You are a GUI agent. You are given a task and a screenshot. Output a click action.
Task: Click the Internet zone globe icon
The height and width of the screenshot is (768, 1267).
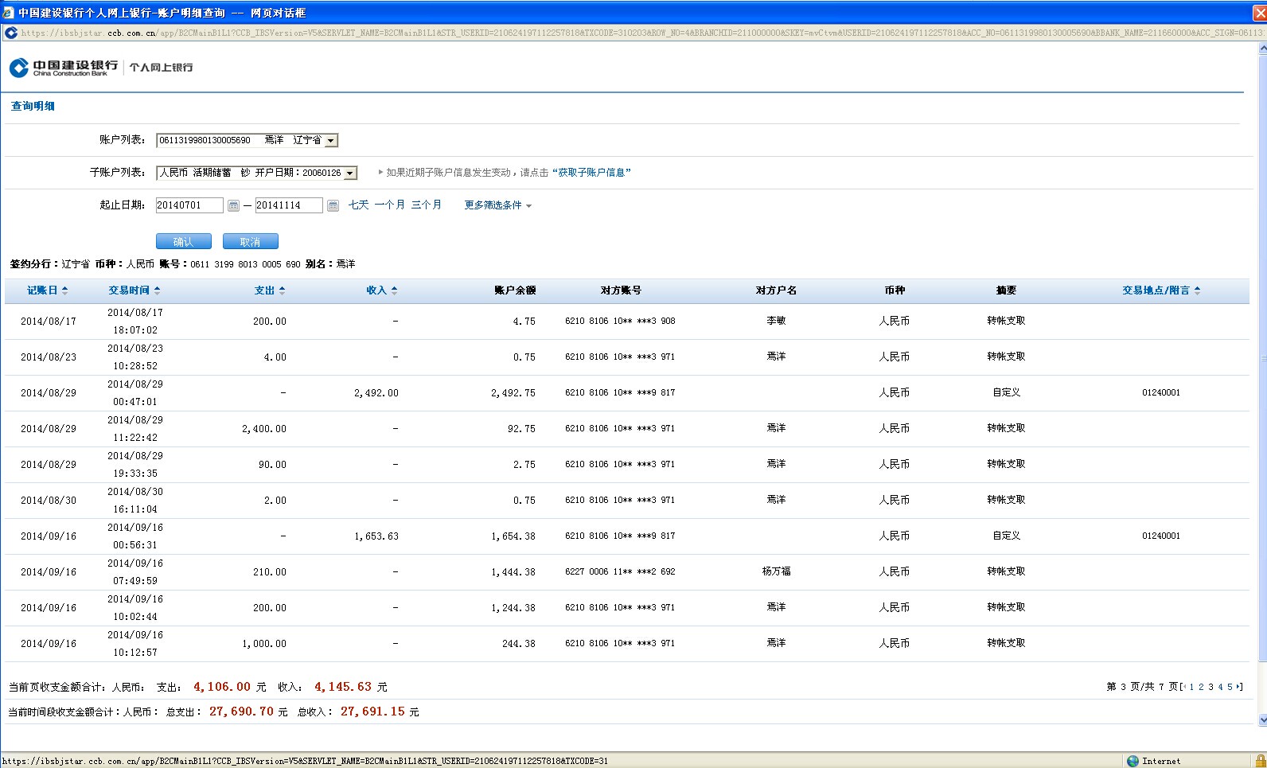[x=1133, y=761]
